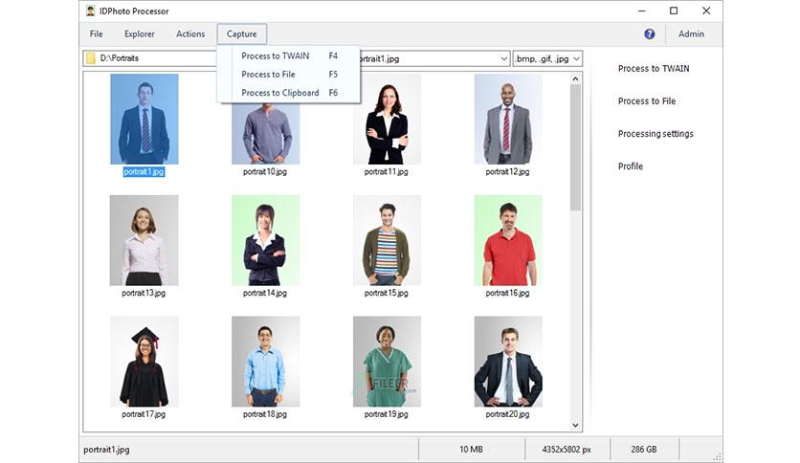
Task: Maximize the IDPhoto Processor window
Action: coord(674,11)
